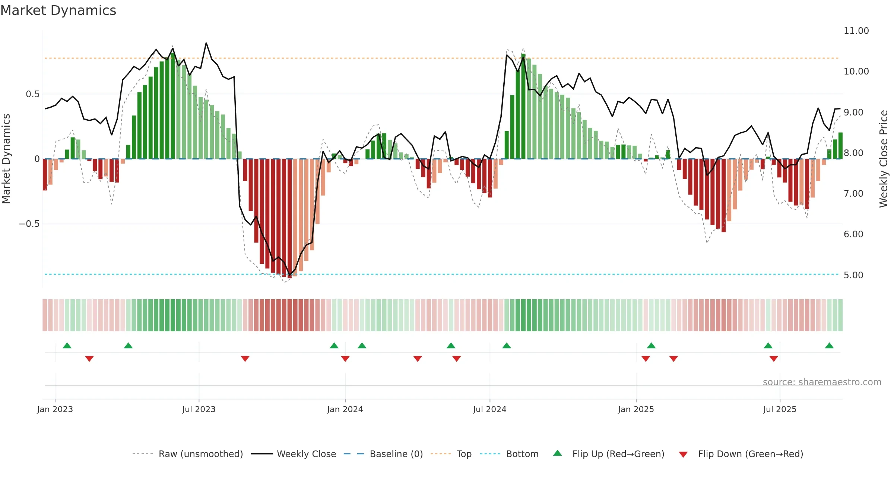Toggle the Weekly Close legend entry

294,454
